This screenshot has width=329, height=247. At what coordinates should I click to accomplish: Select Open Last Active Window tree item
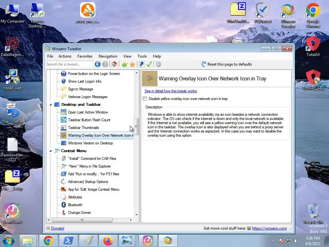point(88,112)
